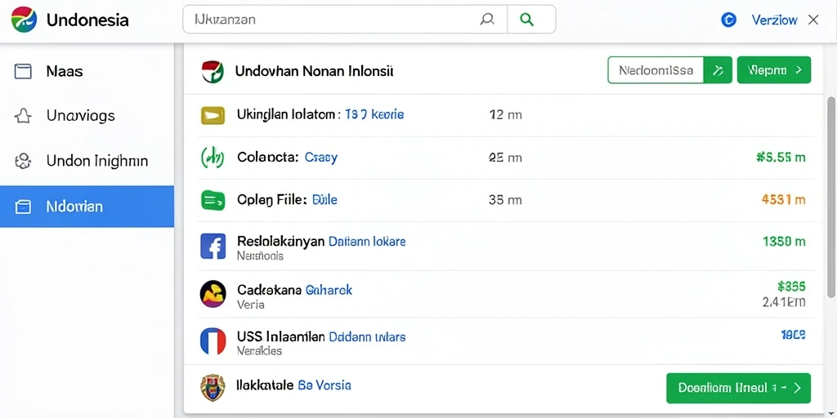837x418 pixels.
Task: Click crest icon of Ilakkatale row
Action: (x=213, y=388)
